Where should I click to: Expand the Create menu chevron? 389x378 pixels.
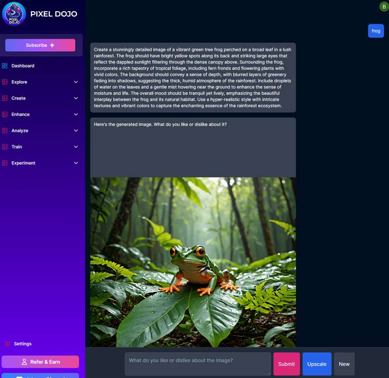(76, 98)
